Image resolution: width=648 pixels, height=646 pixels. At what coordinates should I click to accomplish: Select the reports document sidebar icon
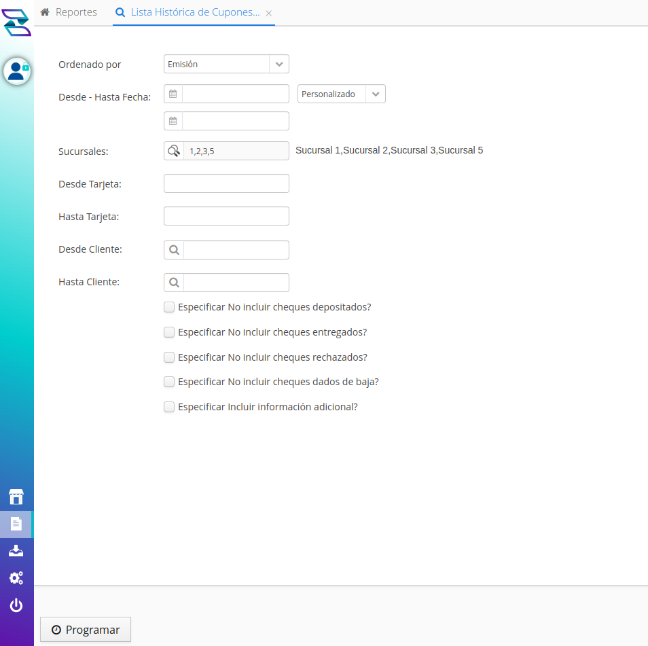(16, 524)
